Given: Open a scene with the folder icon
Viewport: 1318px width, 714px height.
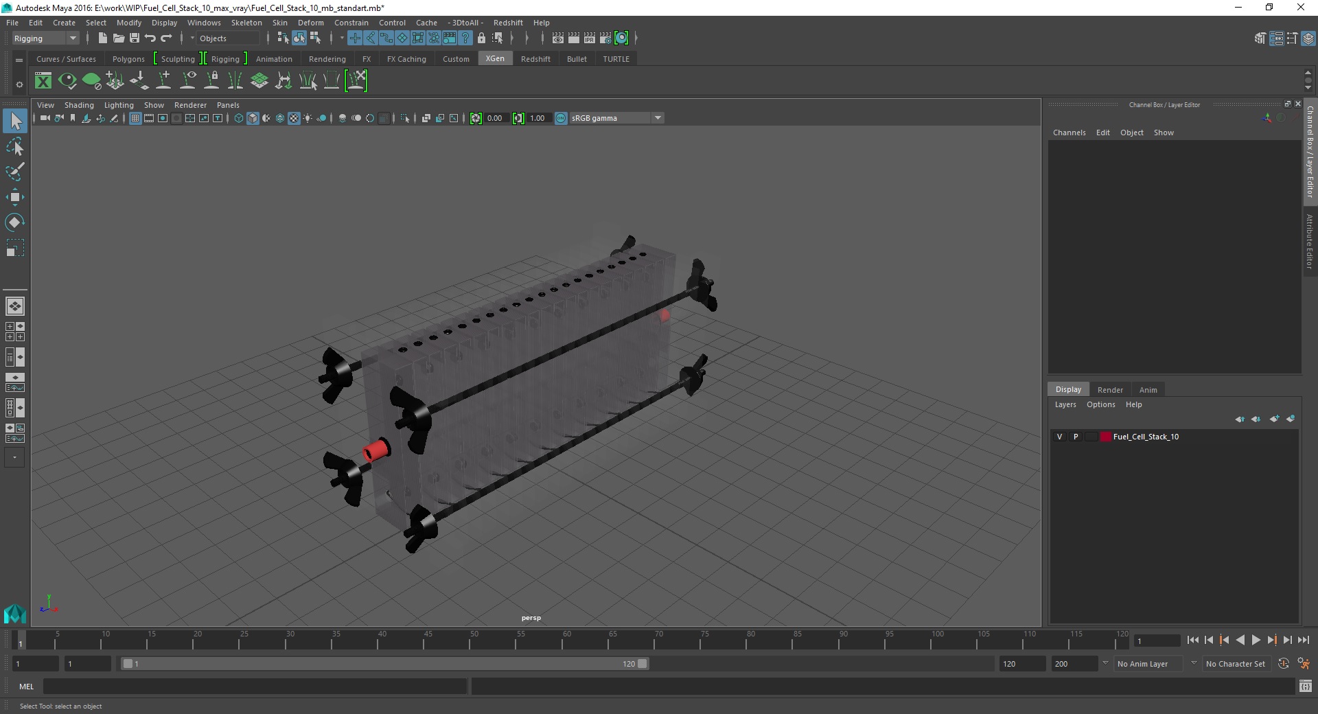Looking at the screenshot, I should tap(118, 38).
